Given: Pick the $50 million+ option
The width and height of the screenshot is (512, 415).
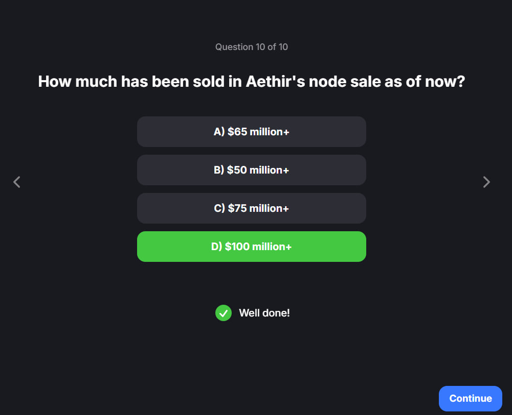Looking at the screenshot, I should (x=251, y=170).
